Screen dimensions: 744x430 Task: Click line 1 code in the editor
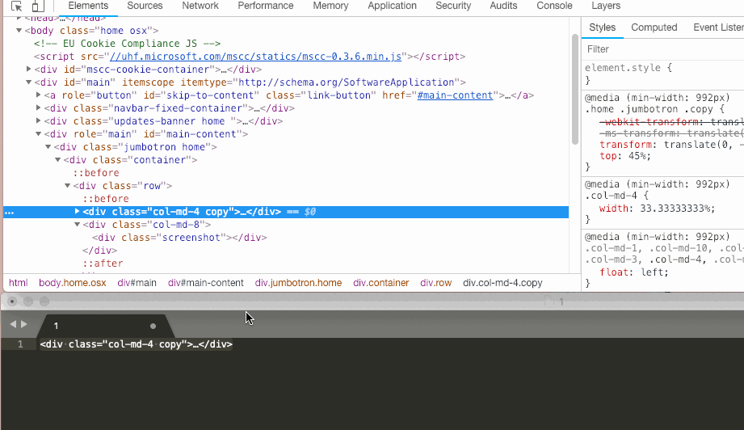coord(137,344)
